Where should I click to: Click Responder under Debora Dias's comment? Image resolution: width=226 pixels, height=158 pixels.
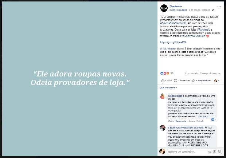coord(181,121)
